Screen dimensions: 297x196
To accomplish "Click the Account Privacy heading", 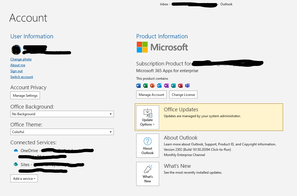I will (28, 87).
